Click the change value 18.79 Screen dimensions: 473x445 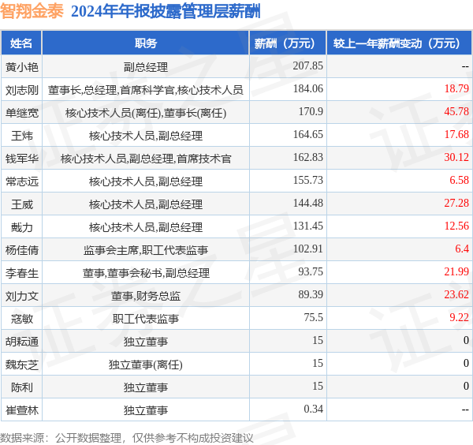click(x=456, y=88)
